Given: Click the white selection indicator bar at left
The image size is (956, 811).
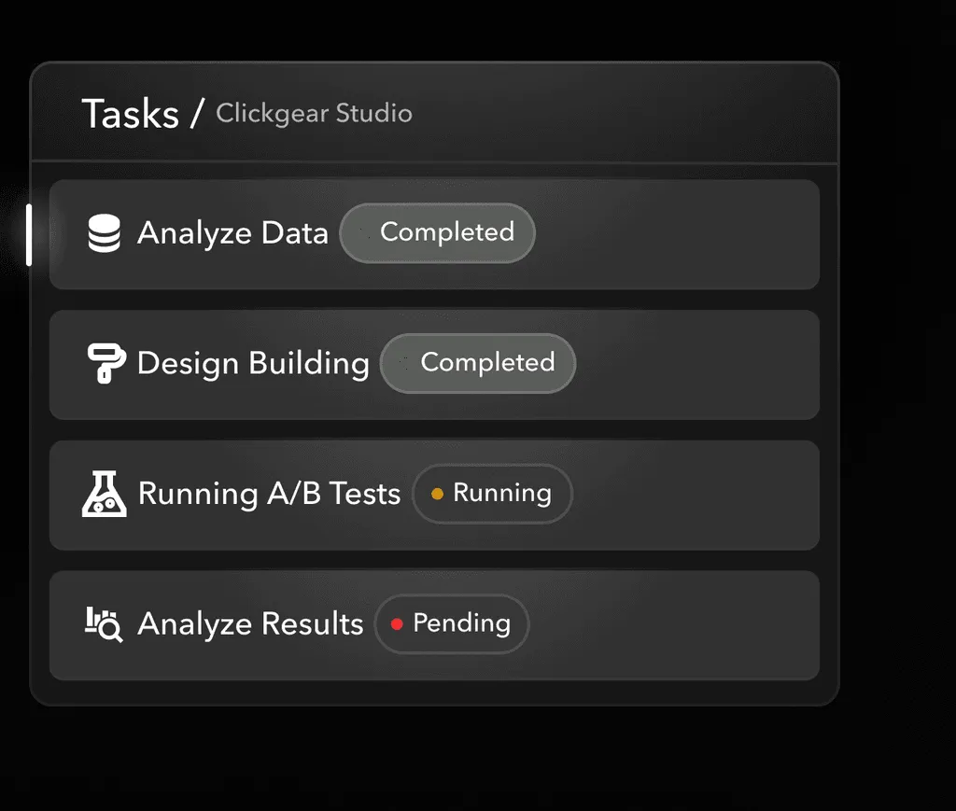Looking at the screenshot, I should click(29, 234).
